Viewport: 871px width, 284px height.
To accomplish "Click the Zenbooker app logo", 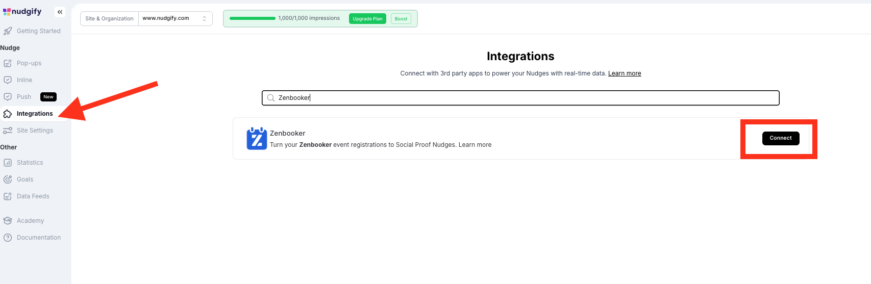I will click(x=257, y=139).
